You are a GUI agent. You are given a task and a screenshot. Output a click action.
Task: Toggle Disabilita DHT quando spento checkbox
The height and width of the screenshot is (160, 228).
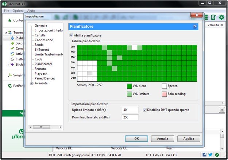click(x=144, y=110)
